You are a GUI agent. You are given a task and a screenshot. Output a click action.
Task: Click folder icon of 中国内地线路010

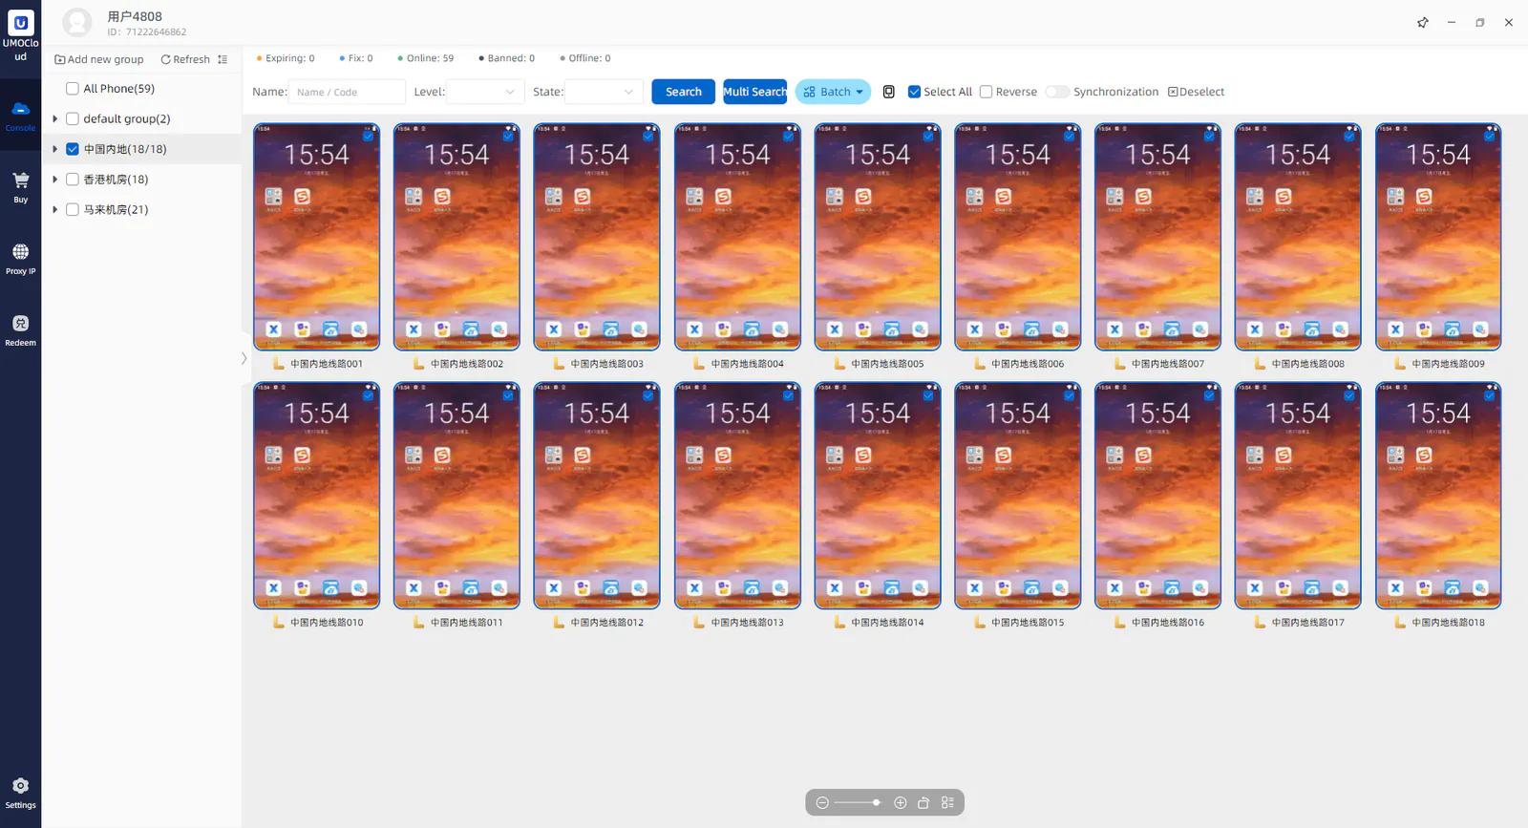pos(279,622)
